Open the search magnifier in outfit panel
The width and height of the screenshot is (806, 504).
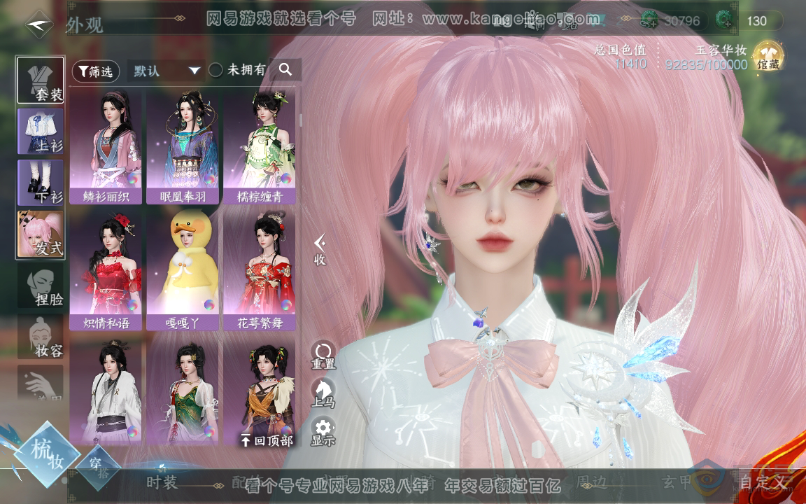(285, 69)
